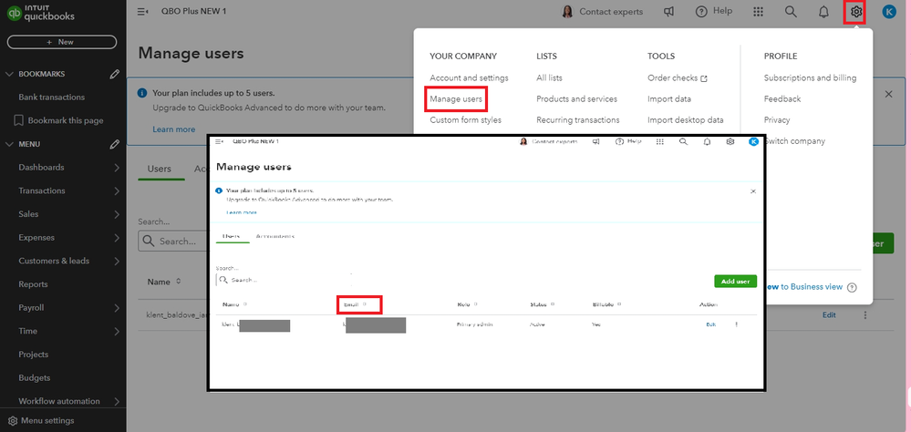Screen dimensions: 911x432
Task: Expand the Time submenu chevron
Action: [117, 331]
